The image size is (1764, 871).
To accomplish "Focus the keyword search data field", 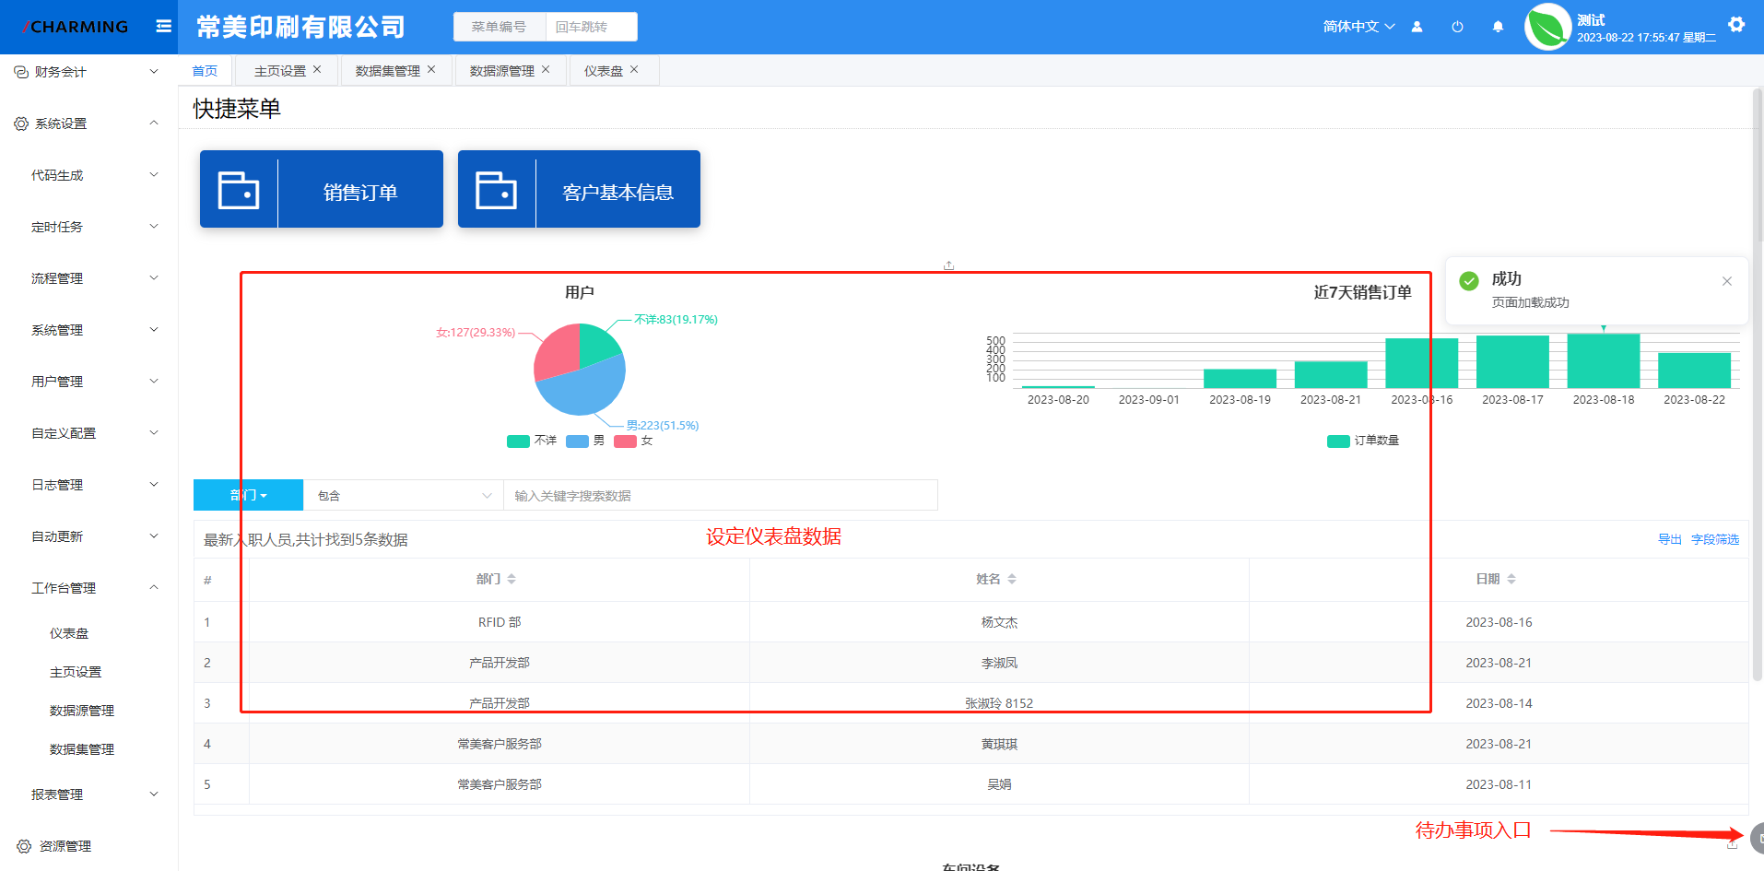I will point(721,495).
